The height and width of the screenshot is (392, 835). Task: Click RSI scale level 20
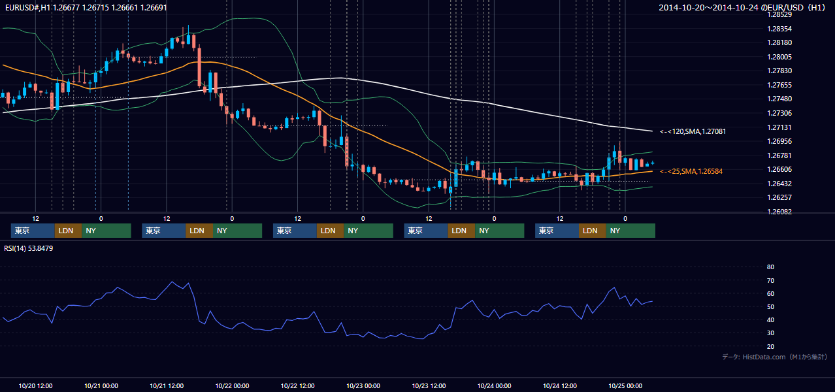770,347
